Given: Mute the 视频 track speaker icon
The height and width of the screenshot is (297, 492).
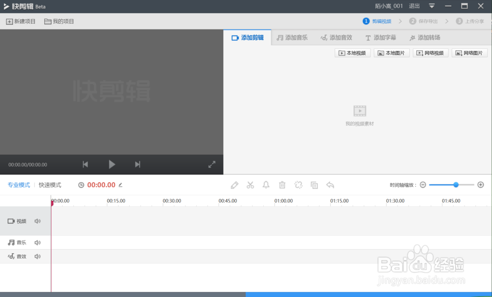Looking at the screenshot, I should 37,221.
